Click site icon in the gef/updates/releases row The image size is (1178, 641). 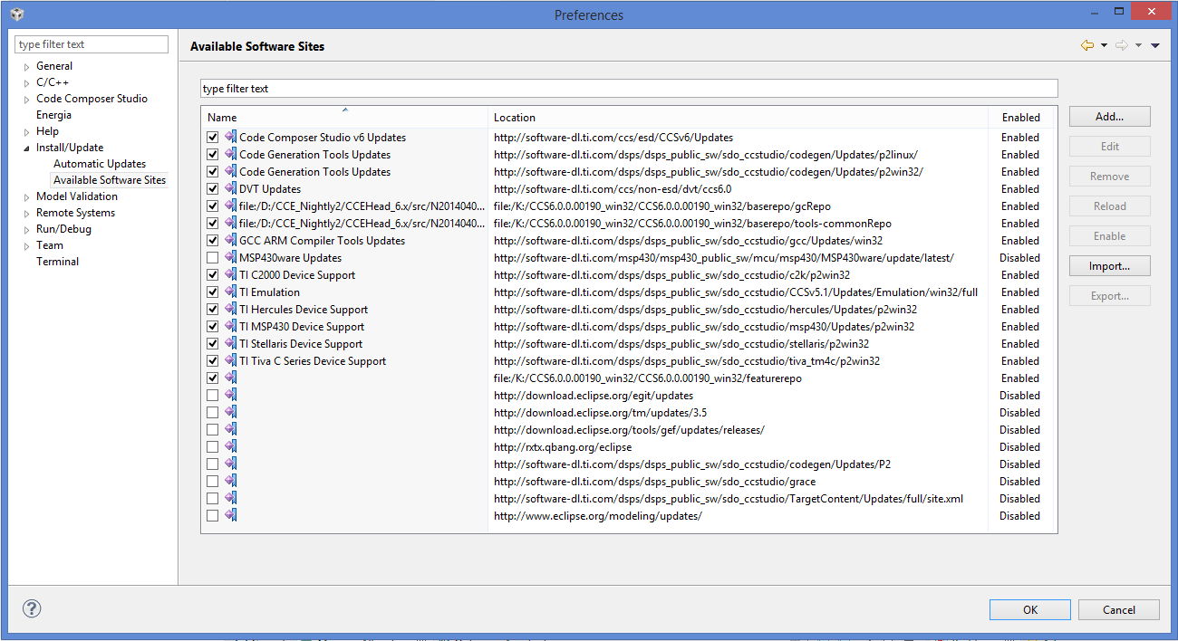click(230, 430)
